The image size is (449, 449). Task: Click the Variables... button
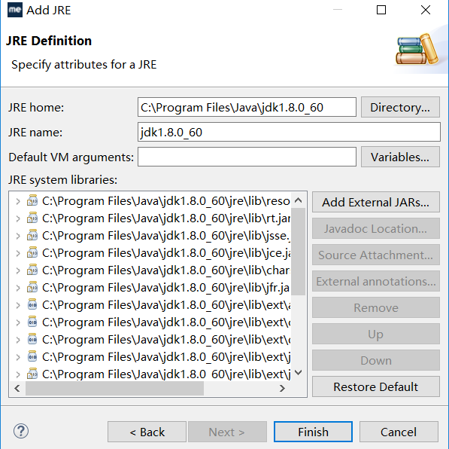coord(400,157)
